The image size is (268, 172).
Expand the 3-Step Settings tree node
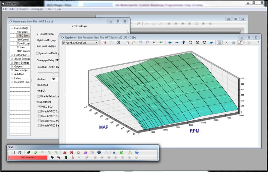(12, 59)
